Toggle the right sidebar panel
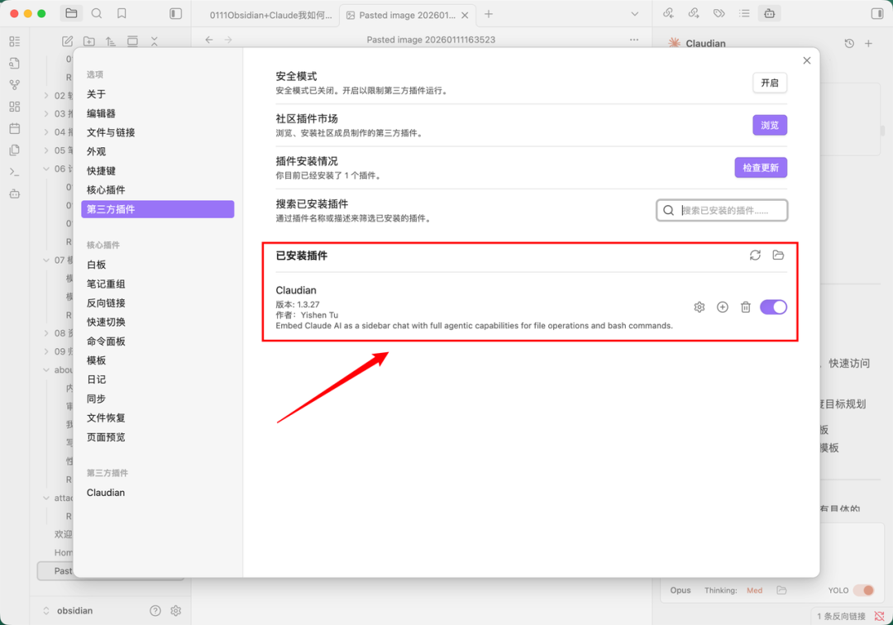Screen dimensions: 893x625 [879, 13]
